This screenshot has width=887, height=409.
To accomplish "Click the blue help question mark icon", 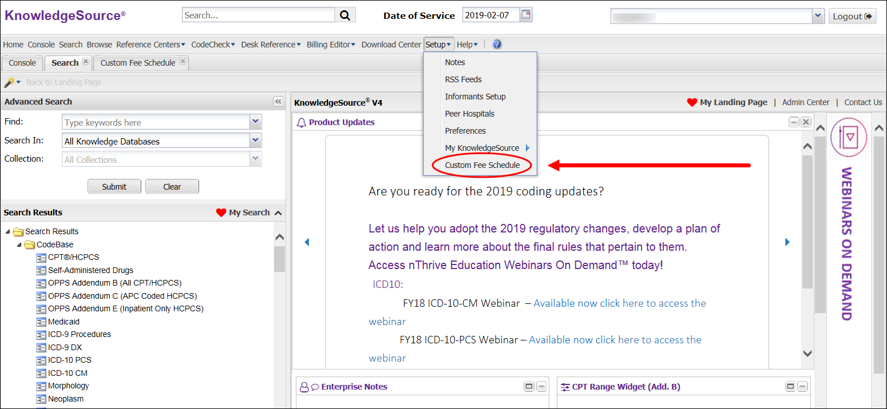I will point(497,45).
